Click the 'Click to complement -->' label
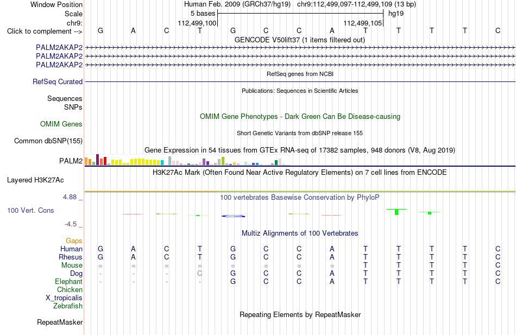Image resolution: width=516 pixels, height=335 pixels. point(45,31)
